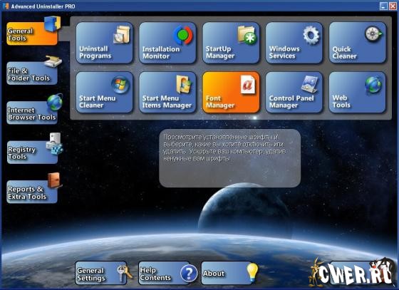Screen dimensions: 399x290
Task: Open the StartUp Manager tile
Action: click(x=231, y=43)
